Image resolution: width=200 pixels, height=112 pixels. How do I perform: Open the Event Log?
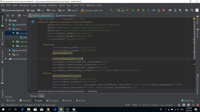point(187,100)
